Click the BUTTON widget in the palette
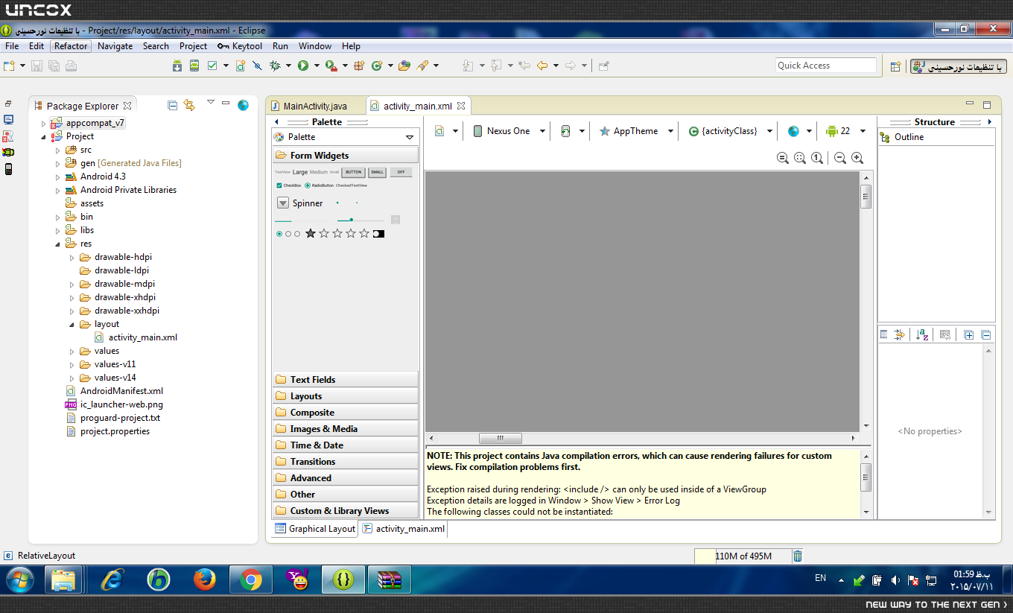Image resolution: width=1013 pixels, height=613 pixels. tap(353, 172)
